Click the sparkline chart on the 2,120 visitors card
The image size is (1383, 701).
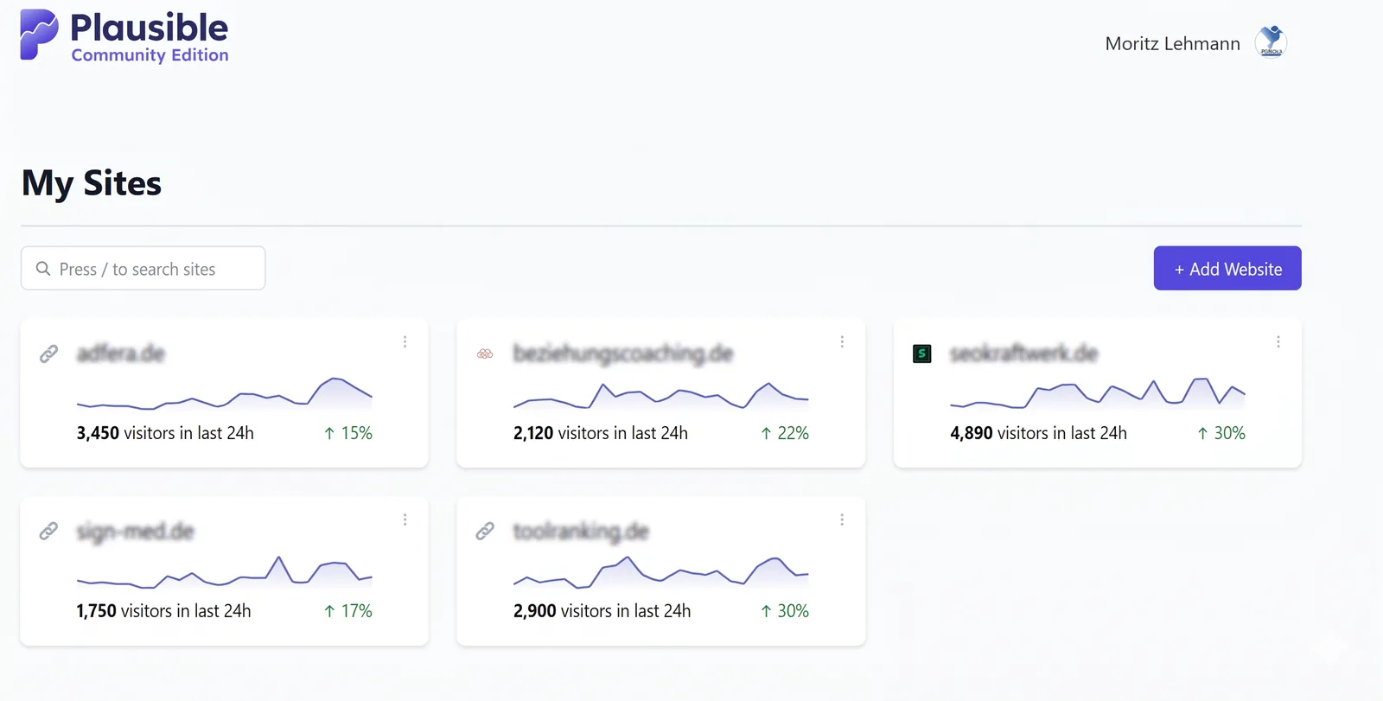661,395
